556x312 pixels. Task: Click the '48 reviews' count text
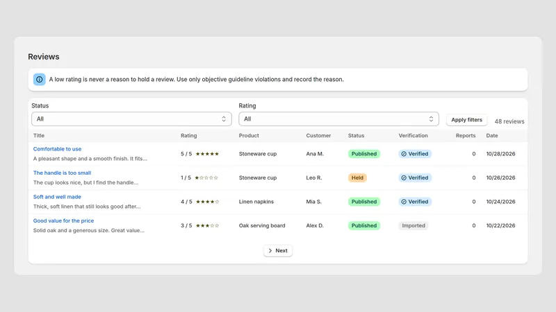[x=509, y=121]
